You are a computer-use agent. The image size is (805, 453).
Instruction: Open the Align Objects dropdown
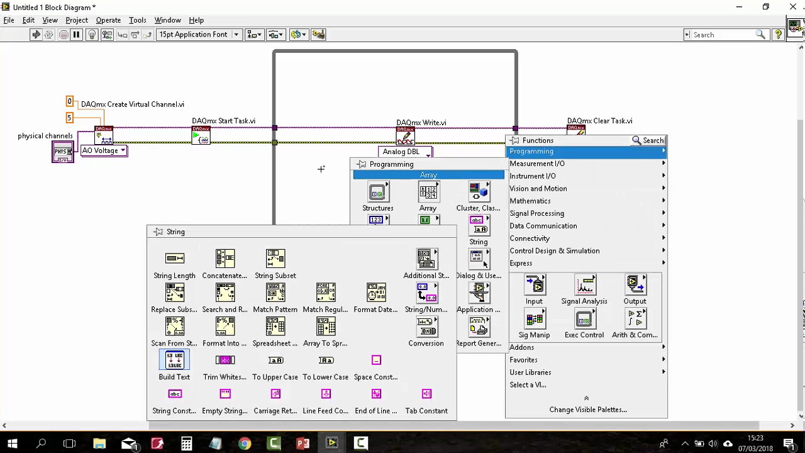[254, 35]
